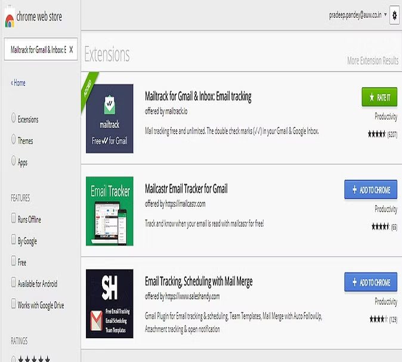Check Works with Google Drive filter
The image size is (402, 362).
14,304
